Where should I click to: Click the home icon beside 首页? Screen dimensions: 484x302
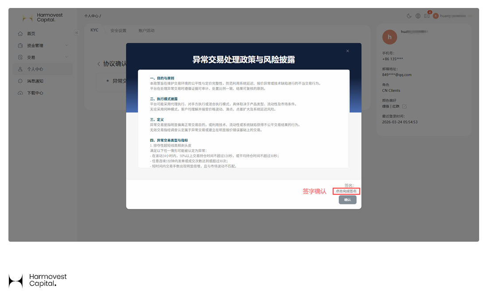pos(20,33)
